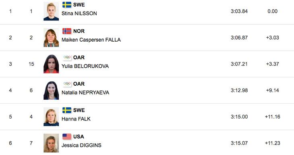The width and height of the screenshot is (294, 155).
Task: Open the Hanna FALK profile link
Action: tap(76, 119)
